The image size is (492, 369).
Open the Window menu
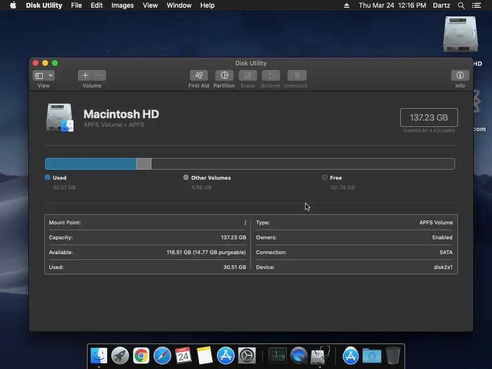[x=179, y=5]
